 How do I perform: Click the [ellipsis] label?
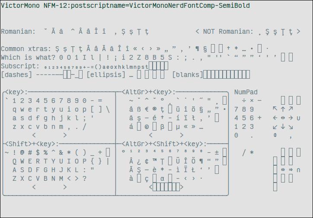point(106,75)
